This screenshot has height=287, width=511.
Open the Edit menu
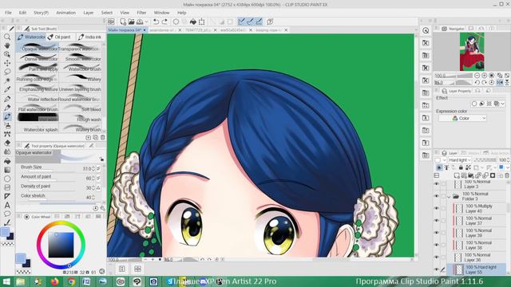[22, 13]
